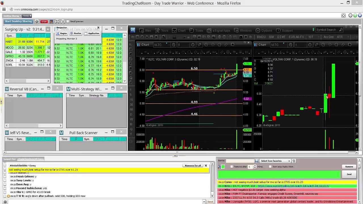The width and height of the screenshot is (363, 204).
Task: Save the alert name with the disk icon
Action: pyautogui.click(x=257, y=161)
